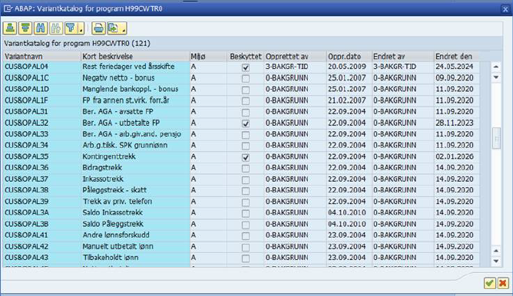The height and width of the screenshot is (296, 513).
Task: Click the Find next binoculars icon
Action: click(x=56, y=28)
